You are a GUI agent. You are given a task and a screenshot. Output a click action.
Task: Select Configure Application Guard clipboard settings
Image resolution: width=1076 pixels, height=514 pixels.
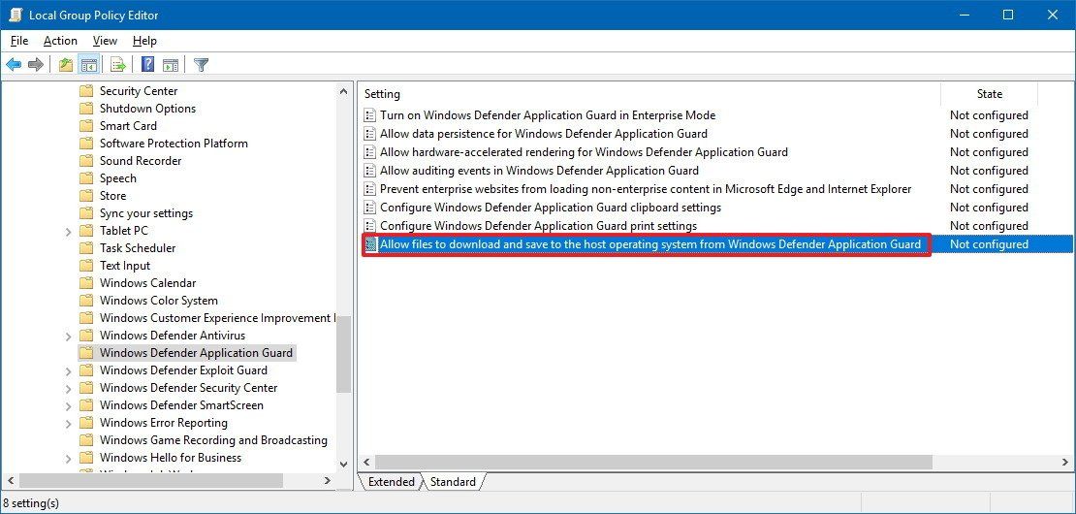pos(551,208)
